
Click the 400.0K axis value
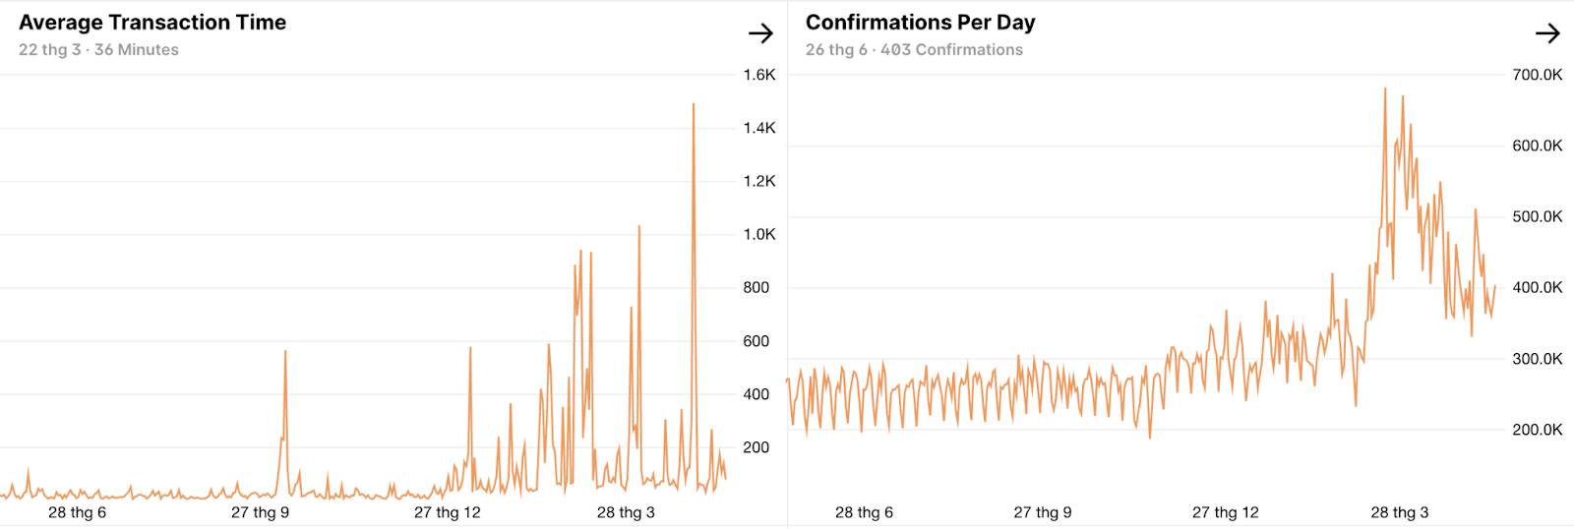click(1538, 287)
